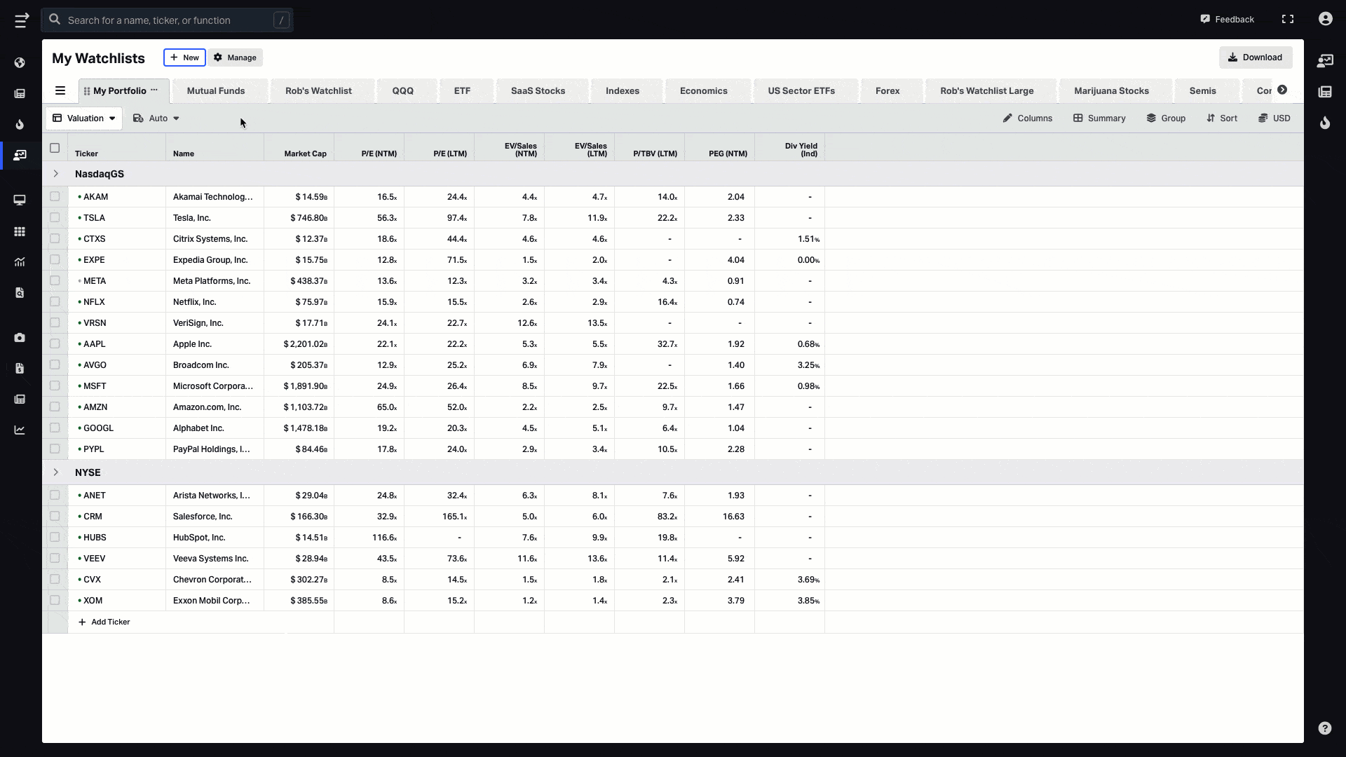Open Sort options

pos(1221,118)
